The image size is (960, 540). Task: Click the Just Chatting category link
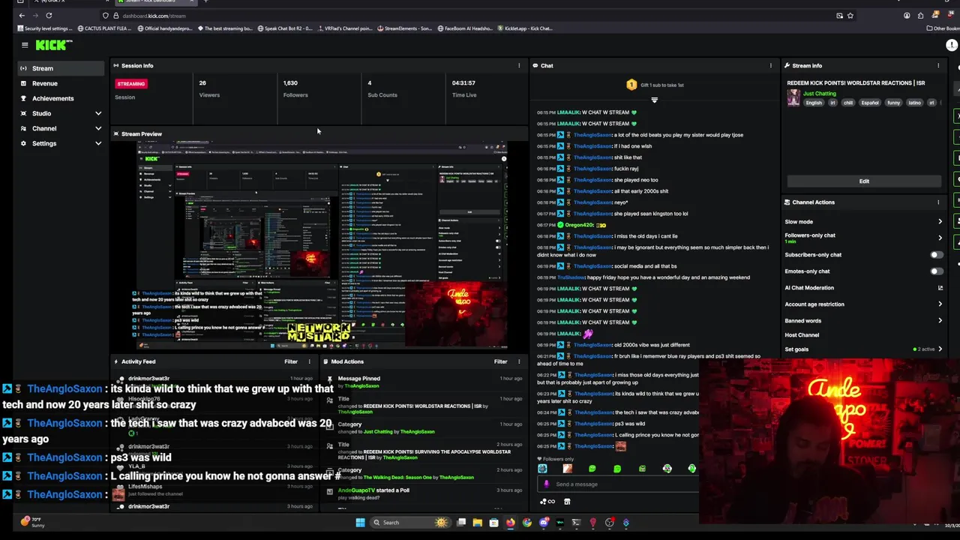point(819,94)
